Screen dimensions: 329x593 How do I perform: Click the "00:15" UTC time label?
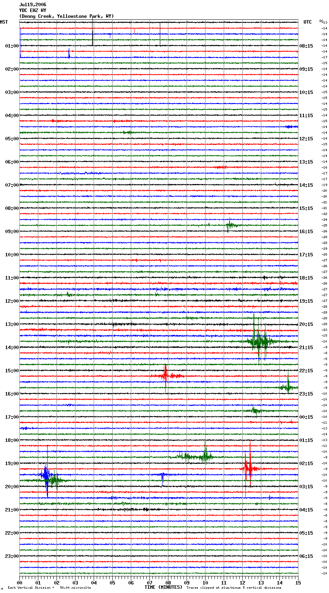306,417
